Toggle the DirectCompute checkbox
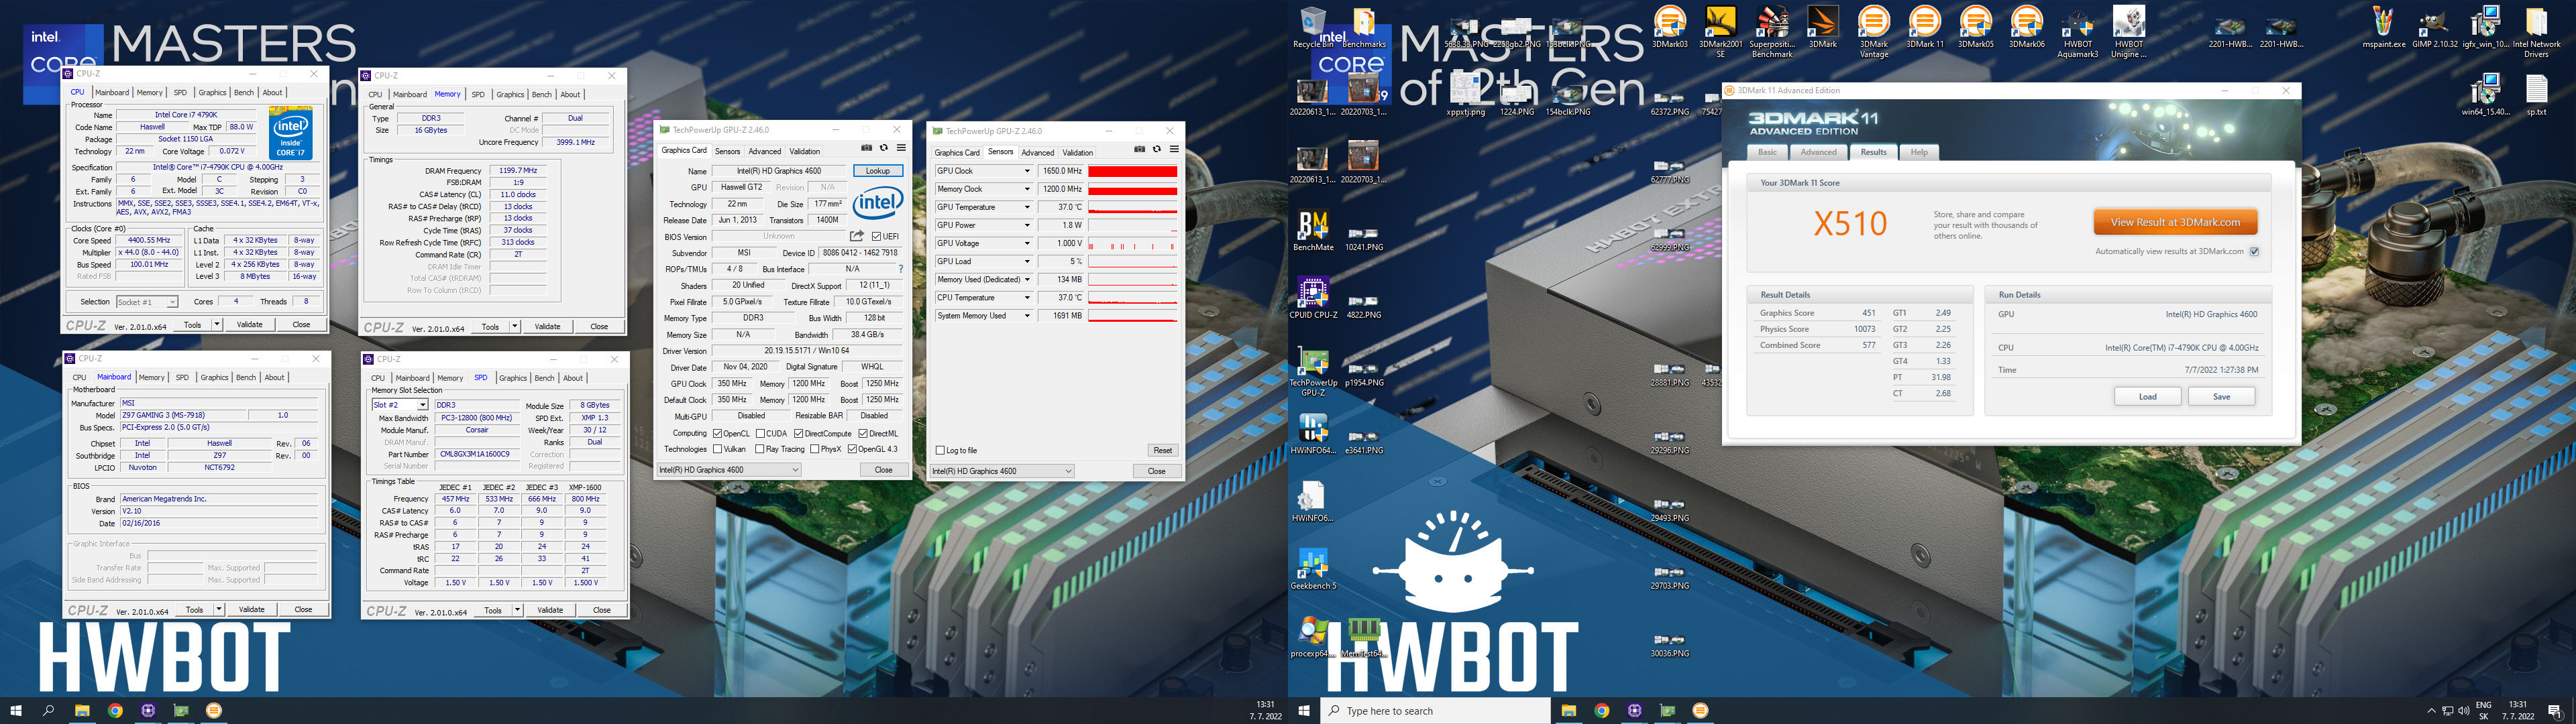Screen dimensions: 2576x724 (x=798, y=434)
